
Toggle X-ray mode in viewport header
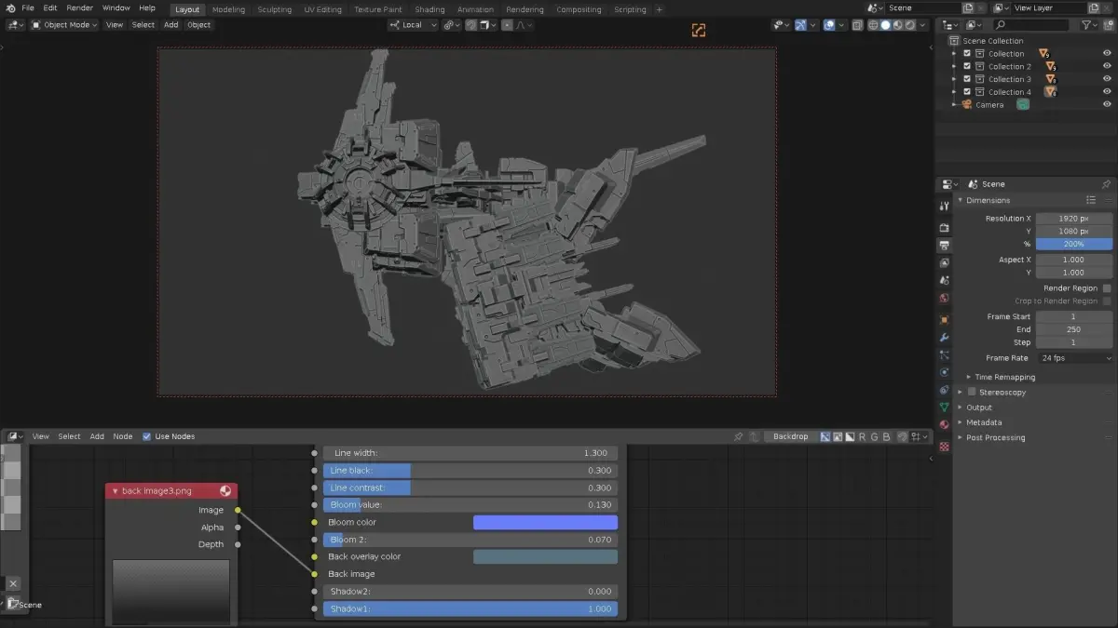click(x=857, y=25)
